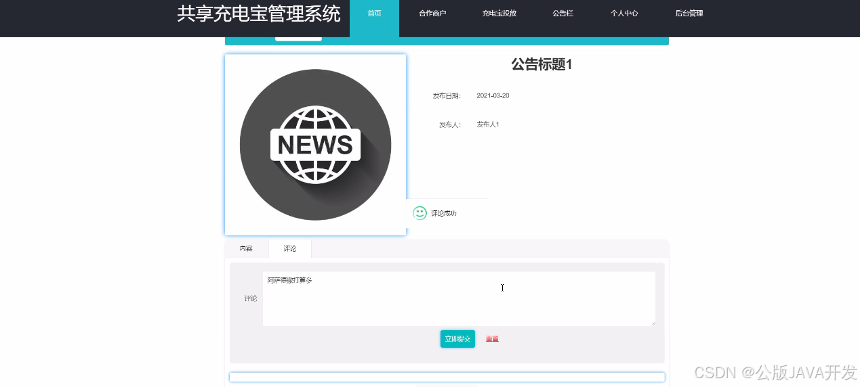Open the 合作商户 menu item

432,14
